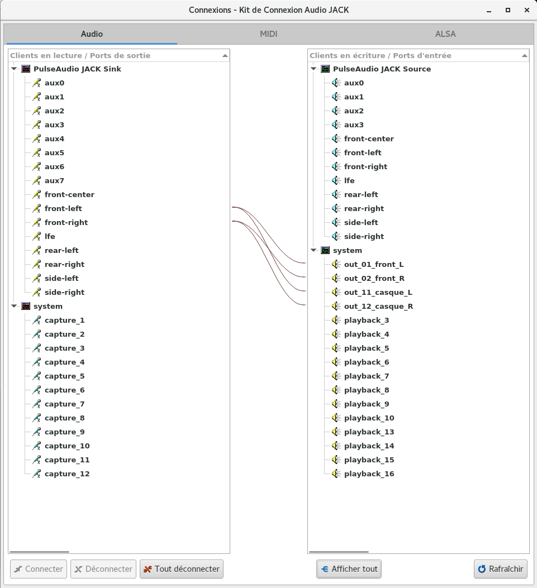
Task: Select Source front-right input port
Action: (365, 166)
